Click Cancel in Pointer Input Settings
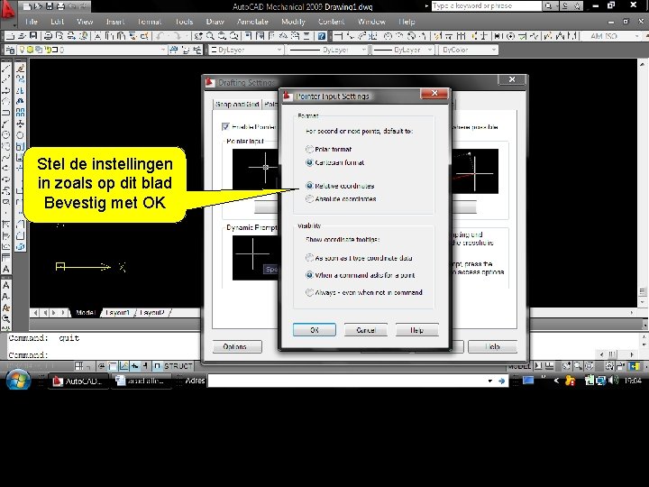This screenshot has height=487, width=649. 365,330
